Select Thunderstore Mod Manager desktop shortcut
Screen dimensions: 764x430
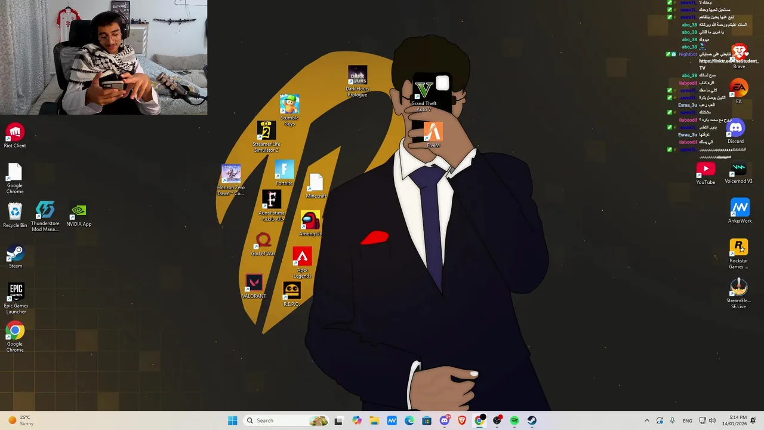pyautogui.click(x=45, y=216)
